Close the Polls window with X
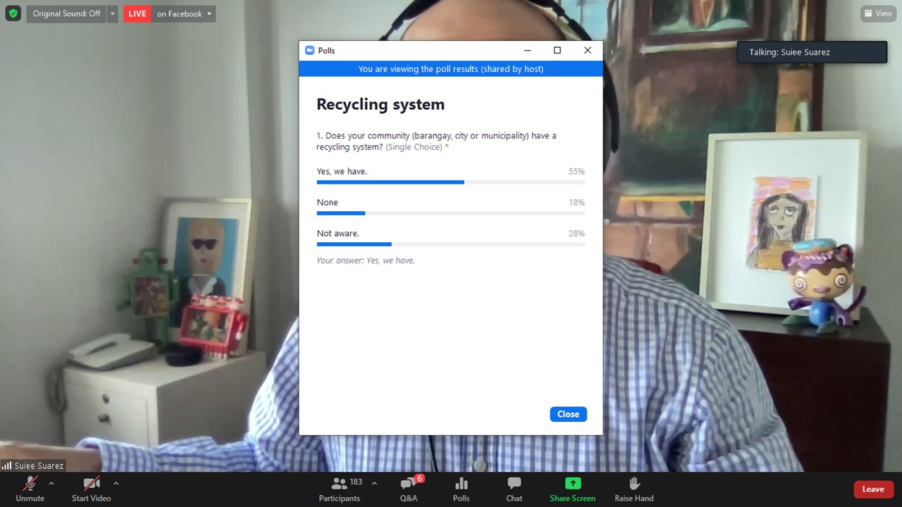Viewport: 902px width, 507px height. click(588, 51)
